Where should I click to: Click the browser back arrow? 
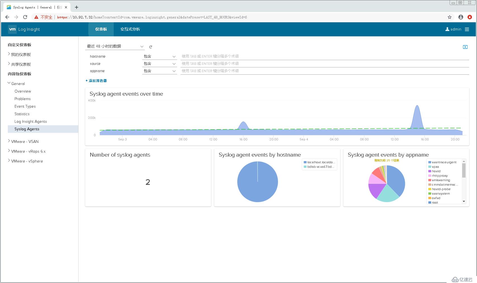(x=8, y=17)
